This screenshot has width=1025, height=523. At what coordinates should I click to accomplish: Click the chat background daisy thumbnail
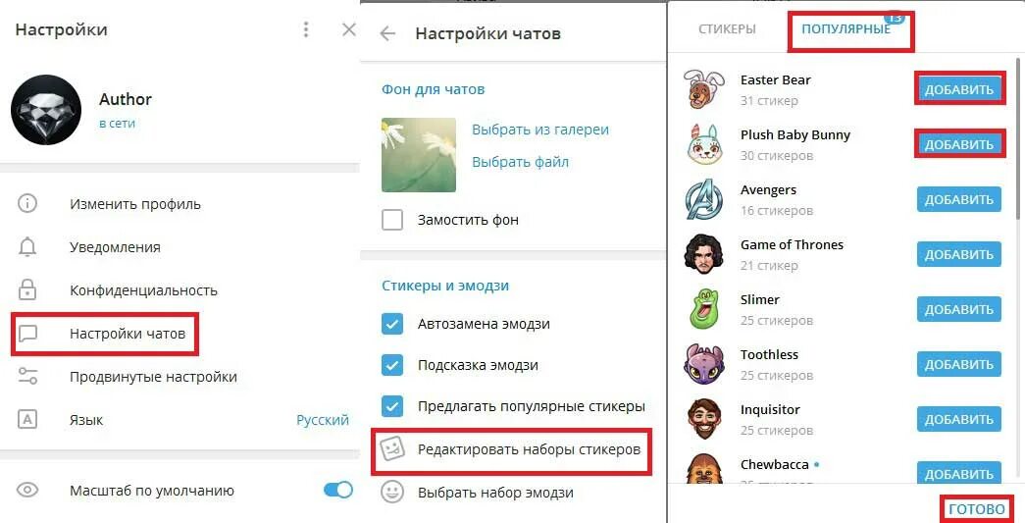419,155
